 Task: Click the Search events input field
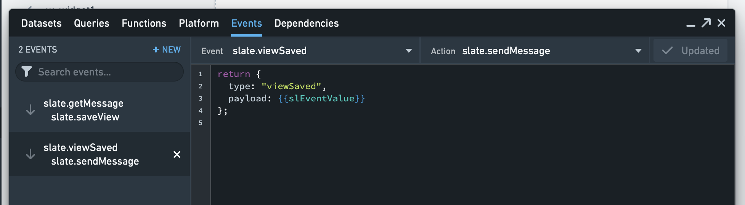pyautogui.click(x=100, y=72)
